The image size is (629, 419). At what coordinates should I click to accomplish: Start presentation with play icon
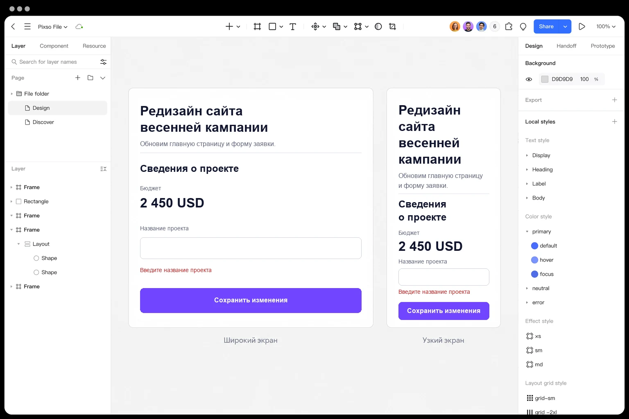582,27
